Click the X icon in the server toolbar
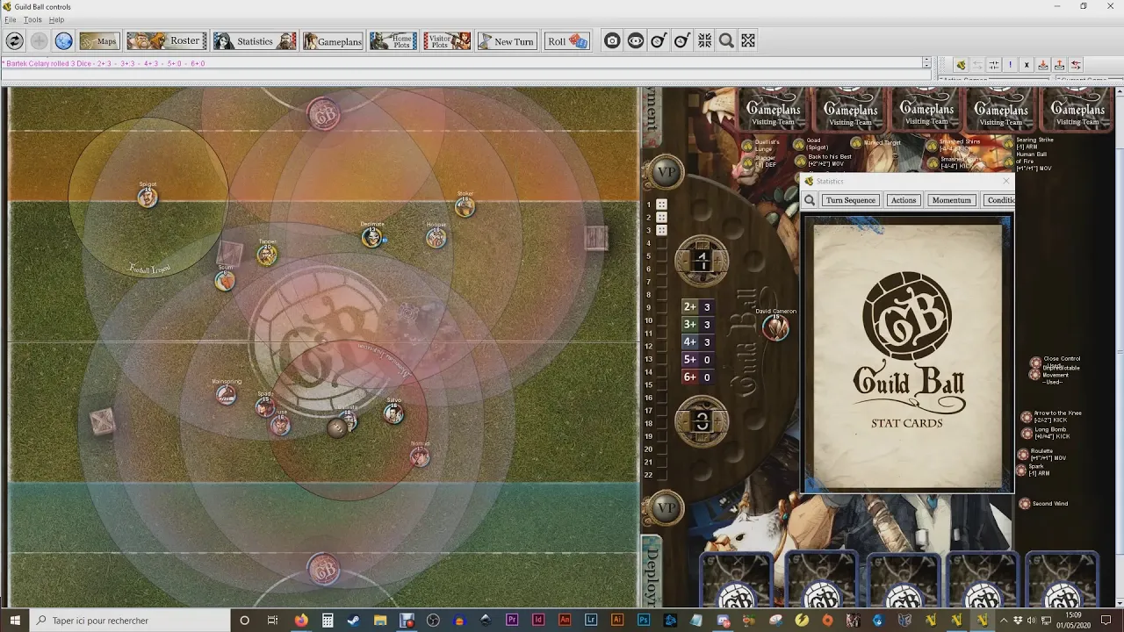1124x632 pixels. click(x=1027, y=65)
